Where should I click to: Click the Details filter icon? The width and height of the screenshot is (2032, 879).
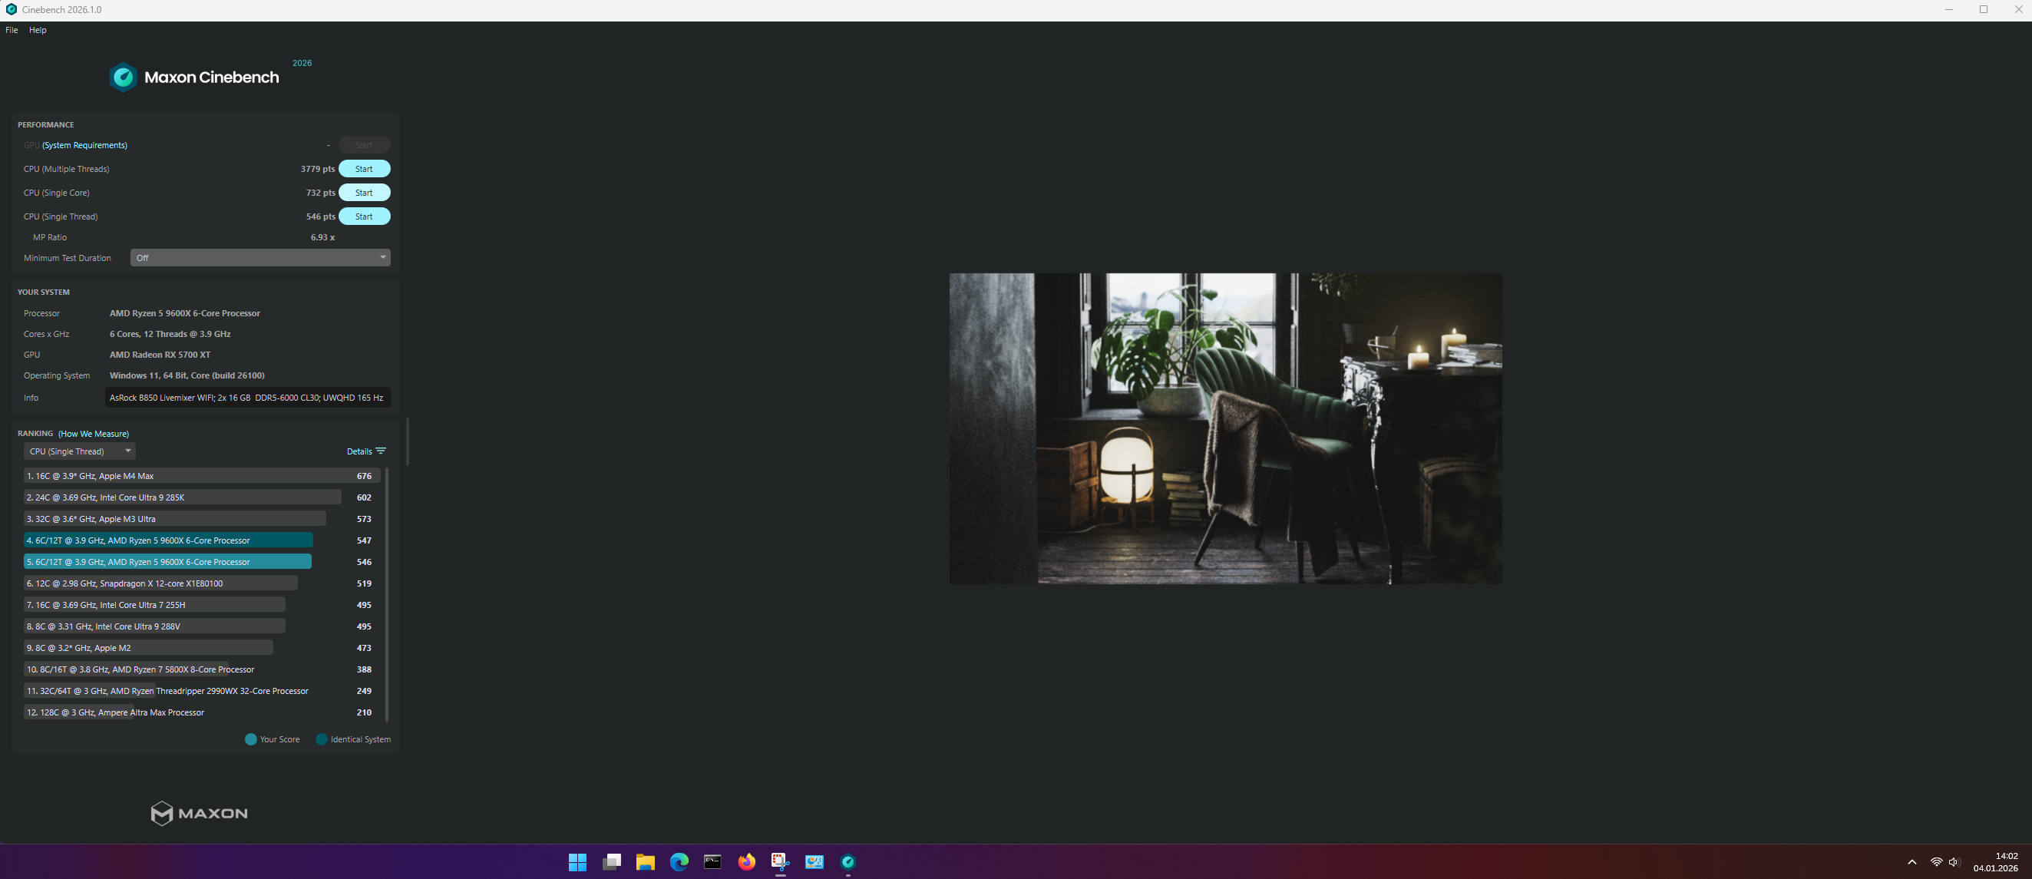[381, 451]
